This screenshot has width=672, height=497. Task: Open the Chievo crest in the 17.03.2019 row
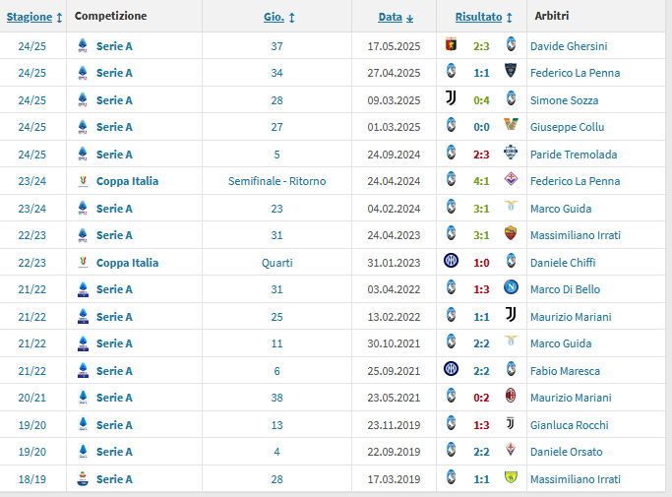[511, 478]
